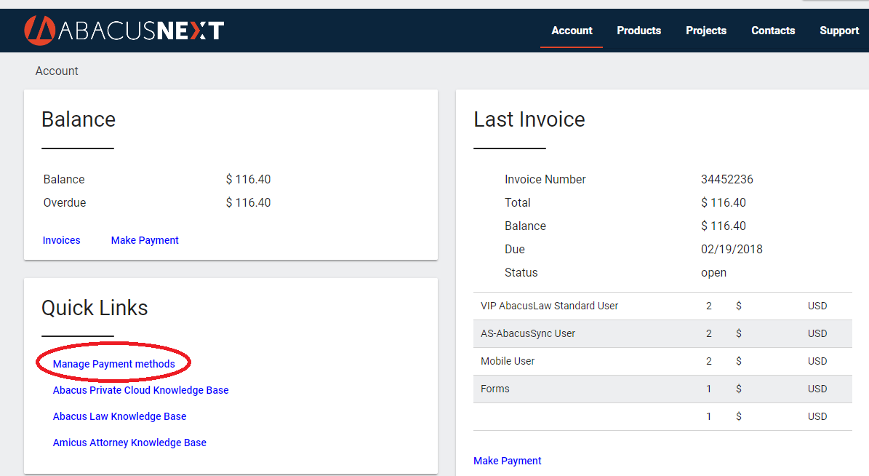Image resolution: width=869 pixels, height=476 pixels.
Task: Click Make Payment in the Balance card
Action: [145, 240]
